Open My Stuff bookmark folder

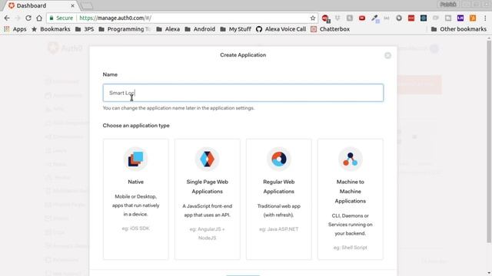click(x=236, y=29)
